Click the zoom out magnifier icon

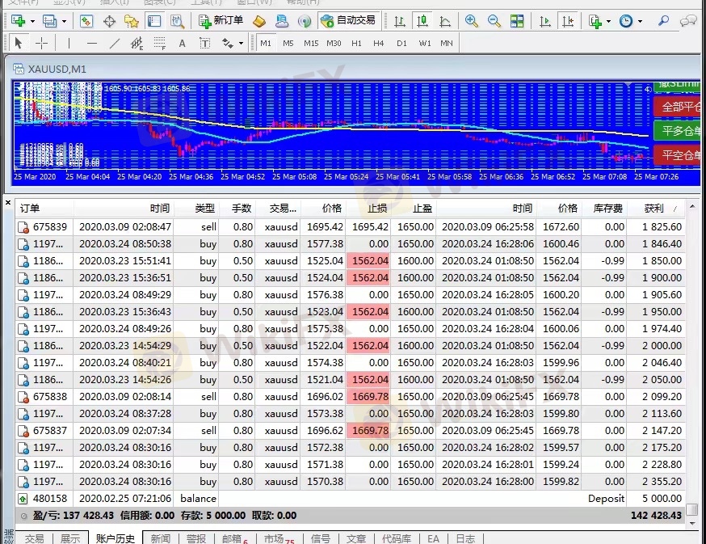[x=494, y=21]
